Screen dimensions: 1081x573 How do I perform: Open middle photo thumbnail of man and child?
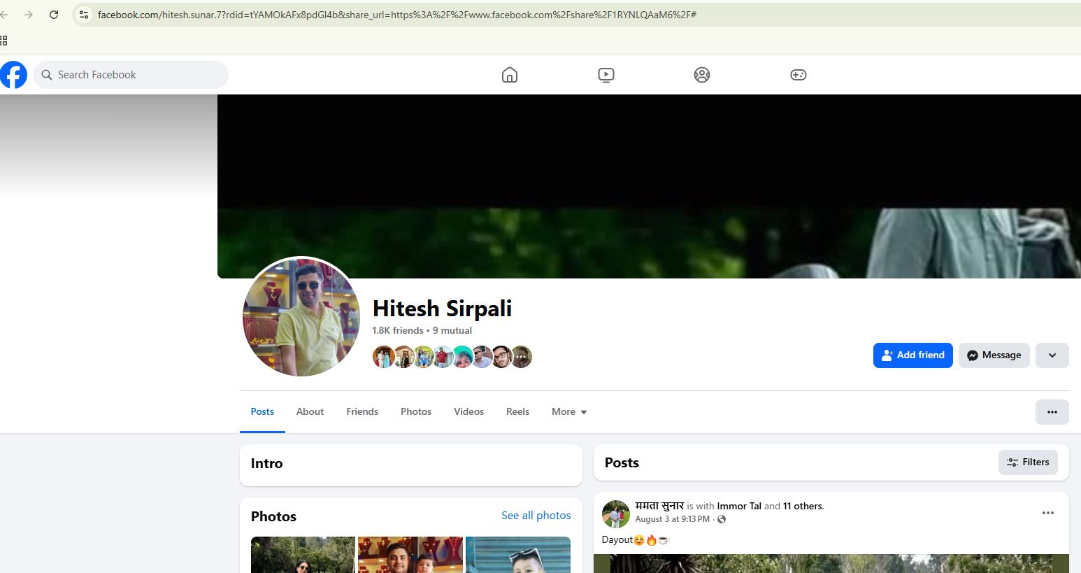(410, 555)
